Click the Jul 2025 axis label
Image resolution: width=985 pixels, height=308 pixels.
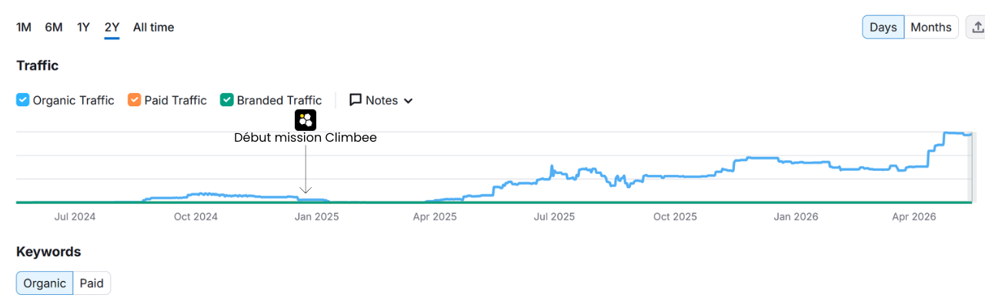pyautogui.click(x=554, y=217)
